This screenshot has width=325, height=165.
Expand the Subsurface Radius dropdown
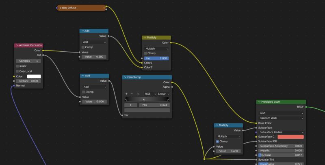pyautogui.click(x=281, y=132)
